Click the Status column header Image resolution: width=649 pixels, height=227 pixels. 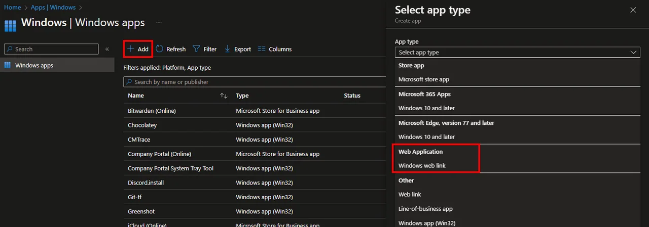click(352, 96)
